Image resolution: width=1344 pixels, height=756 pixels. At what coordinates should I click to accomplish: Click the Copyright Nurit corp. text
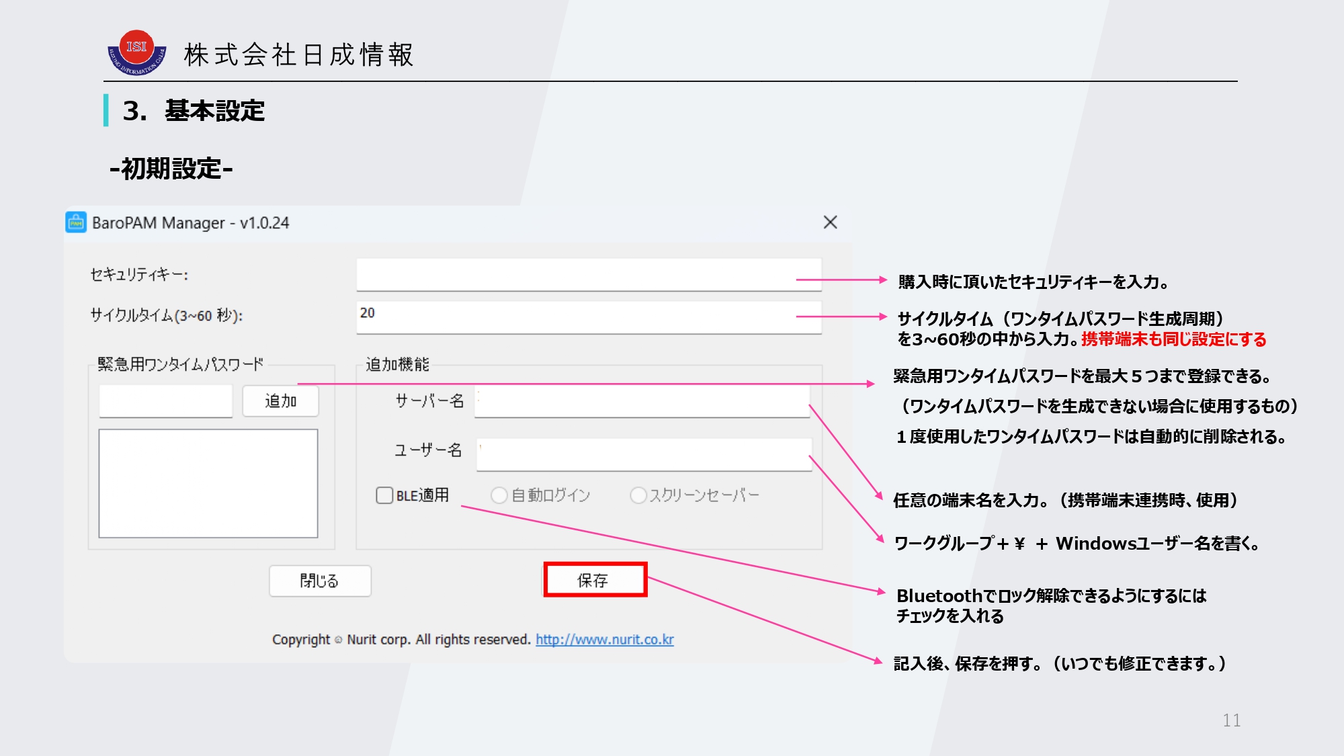[x=401, y=639]
